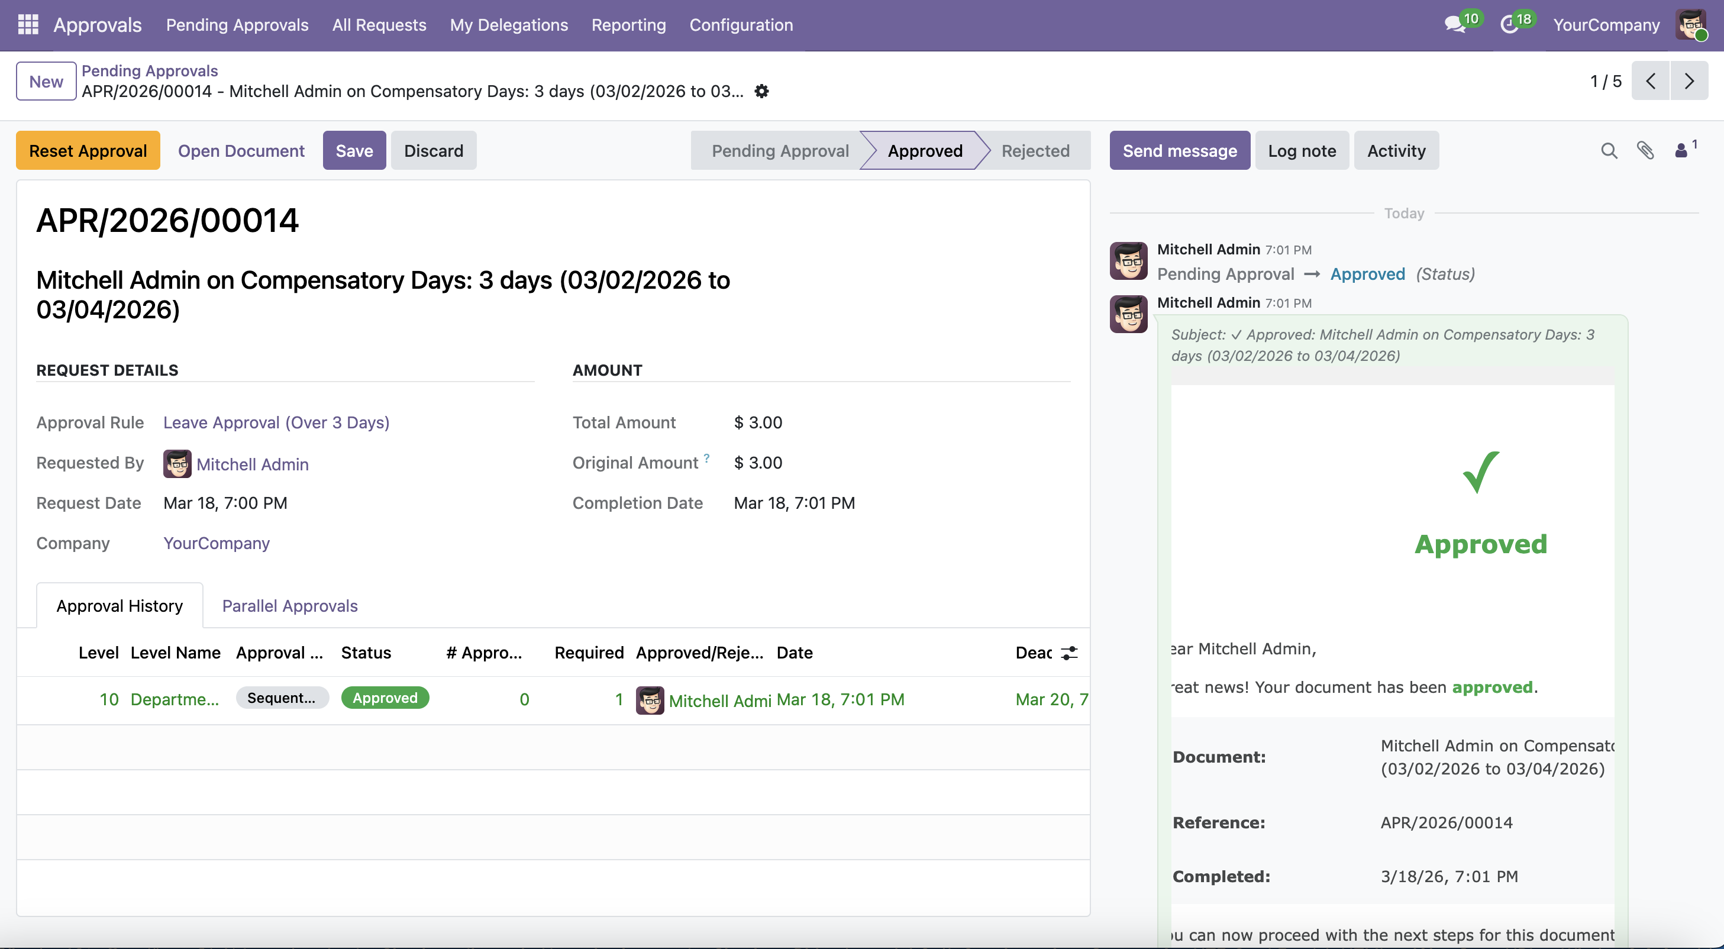Open the apps grid menu icon

pyautogui.click(x=27, y=25)
